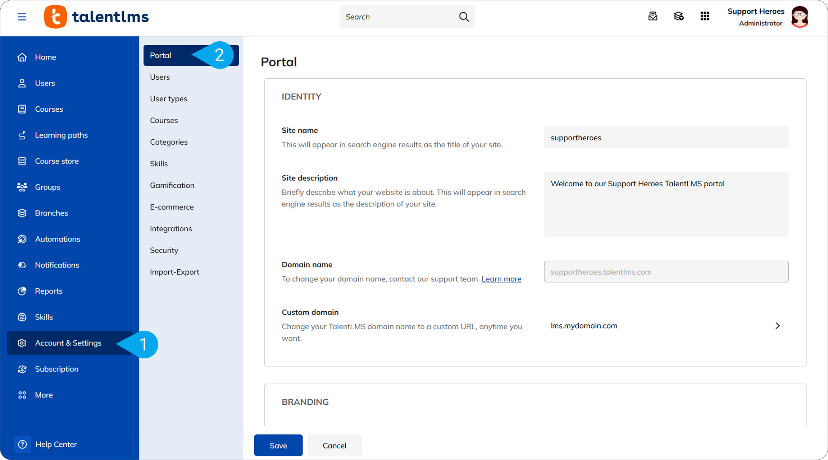Open Subscription label in the sidebar

[56, 369]
